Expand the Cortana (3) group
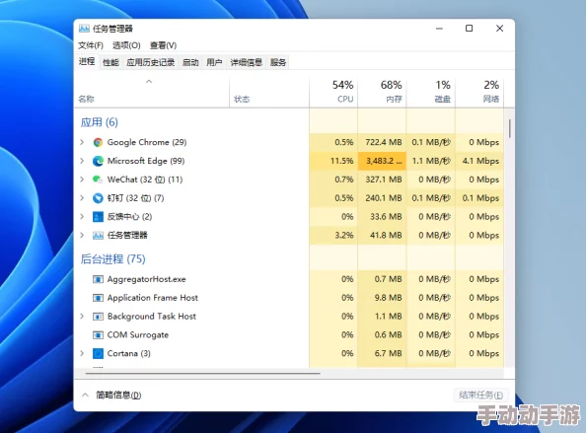 (82, 353)
